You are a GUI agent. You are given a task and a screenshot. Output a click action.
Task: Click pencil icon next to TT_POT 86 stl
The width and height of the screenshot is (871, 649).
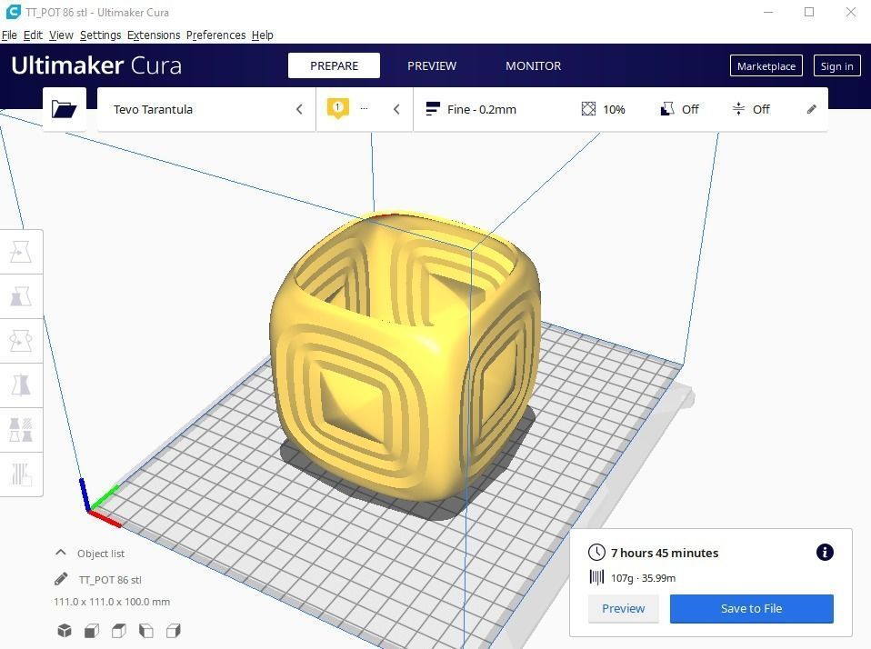point(61,579)
